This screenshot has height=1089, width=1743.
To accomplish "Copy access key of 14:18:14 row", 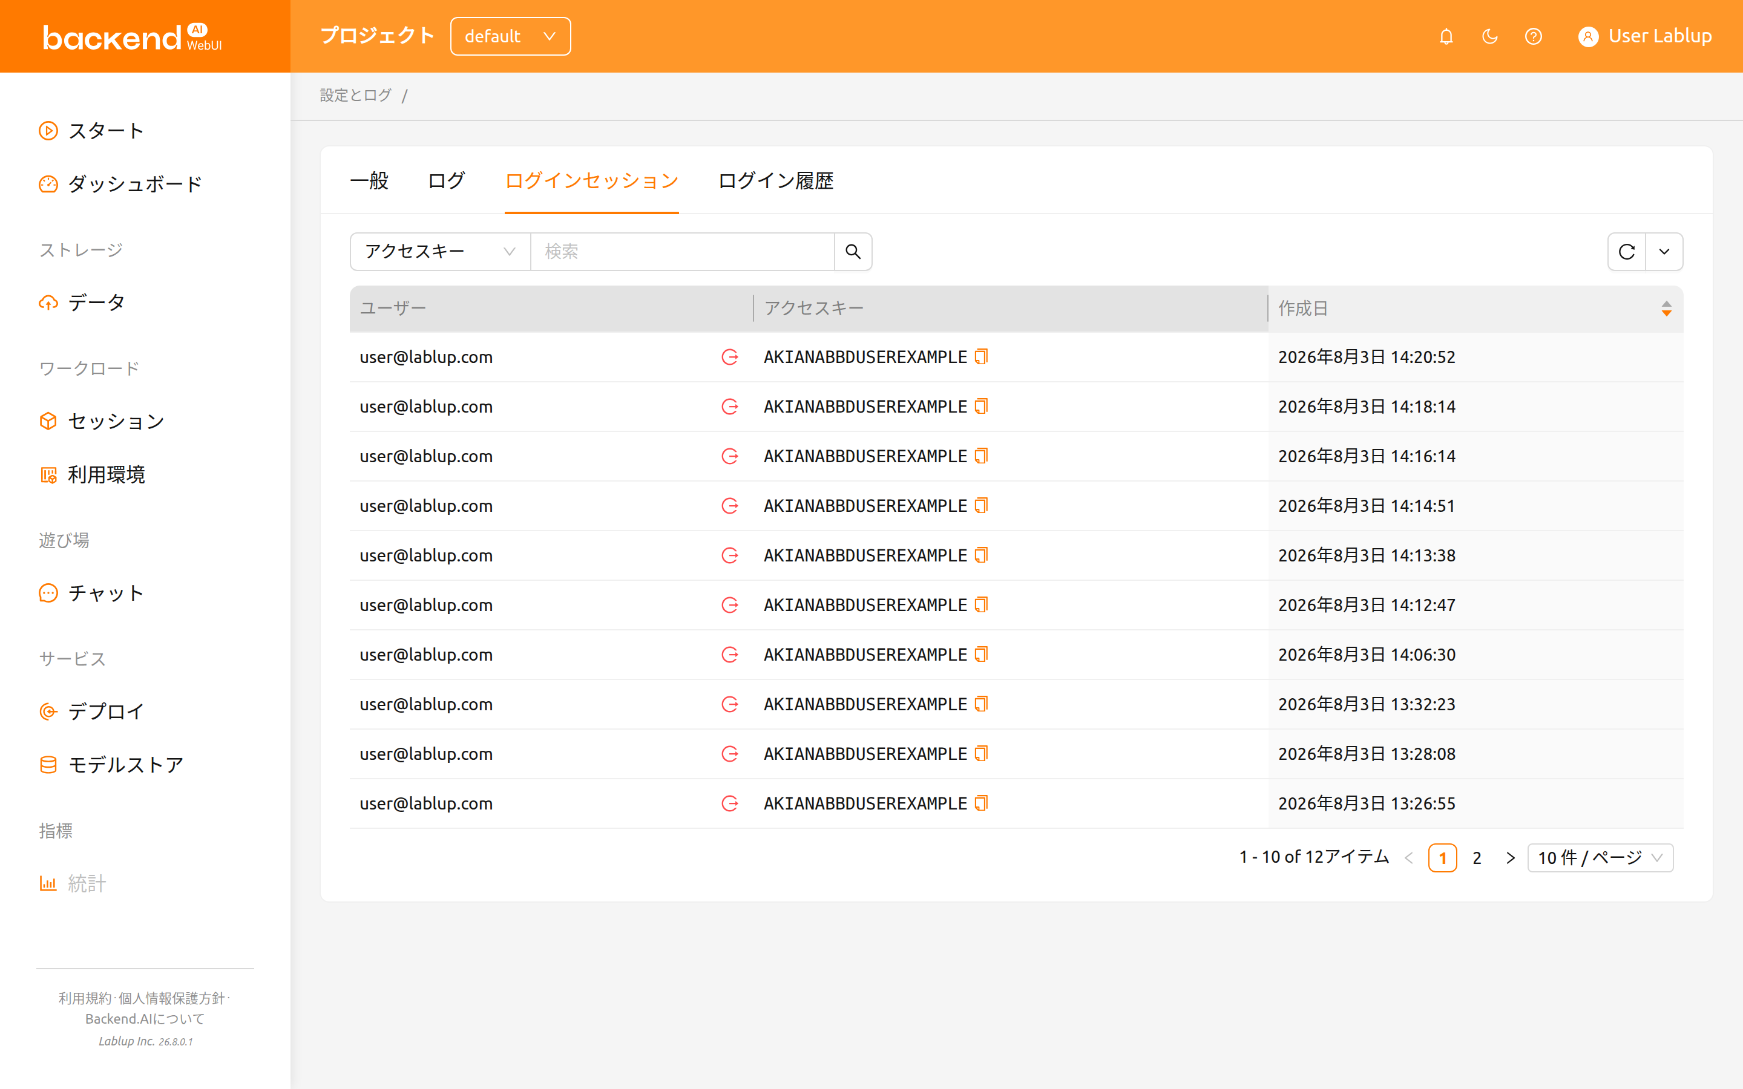I will click(x=981, y=406).
